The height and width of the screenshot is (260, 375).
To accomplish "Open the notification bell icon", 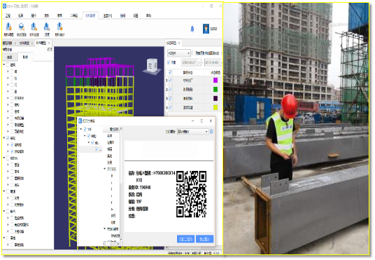I will [192, 29].
